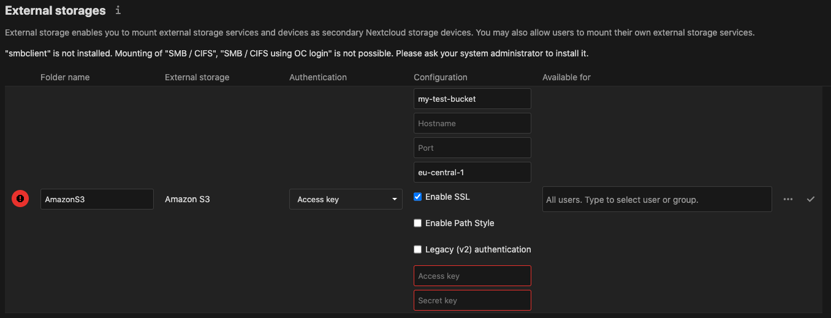The height and width of the screenshot is (318, 831).
Task: Focus the Secret key input field
Action: pos(472,300)
